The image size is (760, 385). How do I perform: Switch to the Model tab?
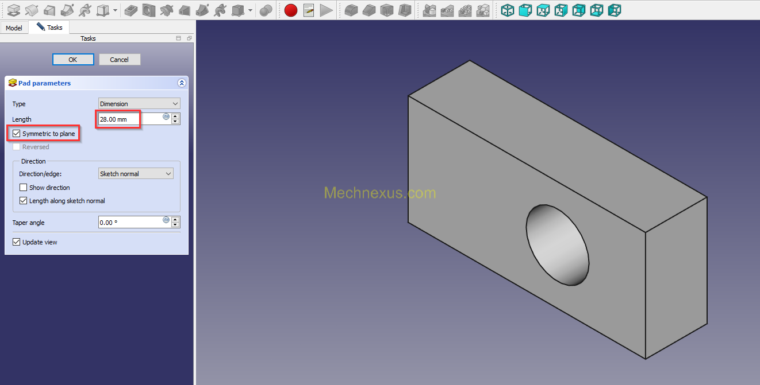[14, 28]
